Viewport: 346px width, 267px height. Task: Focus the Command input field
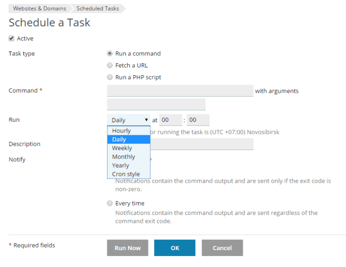point(180,91)
